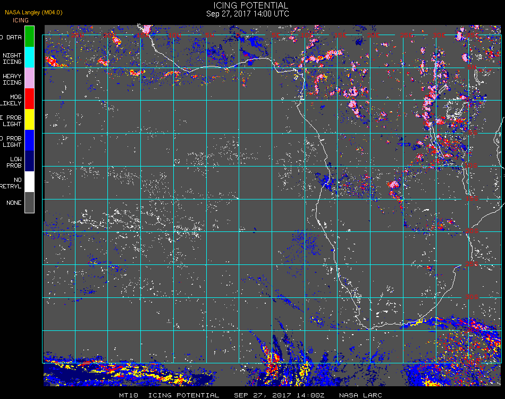Click the 'NONE' legend label
The width and height of the screenshot is (505, 399).
point(14,203)
